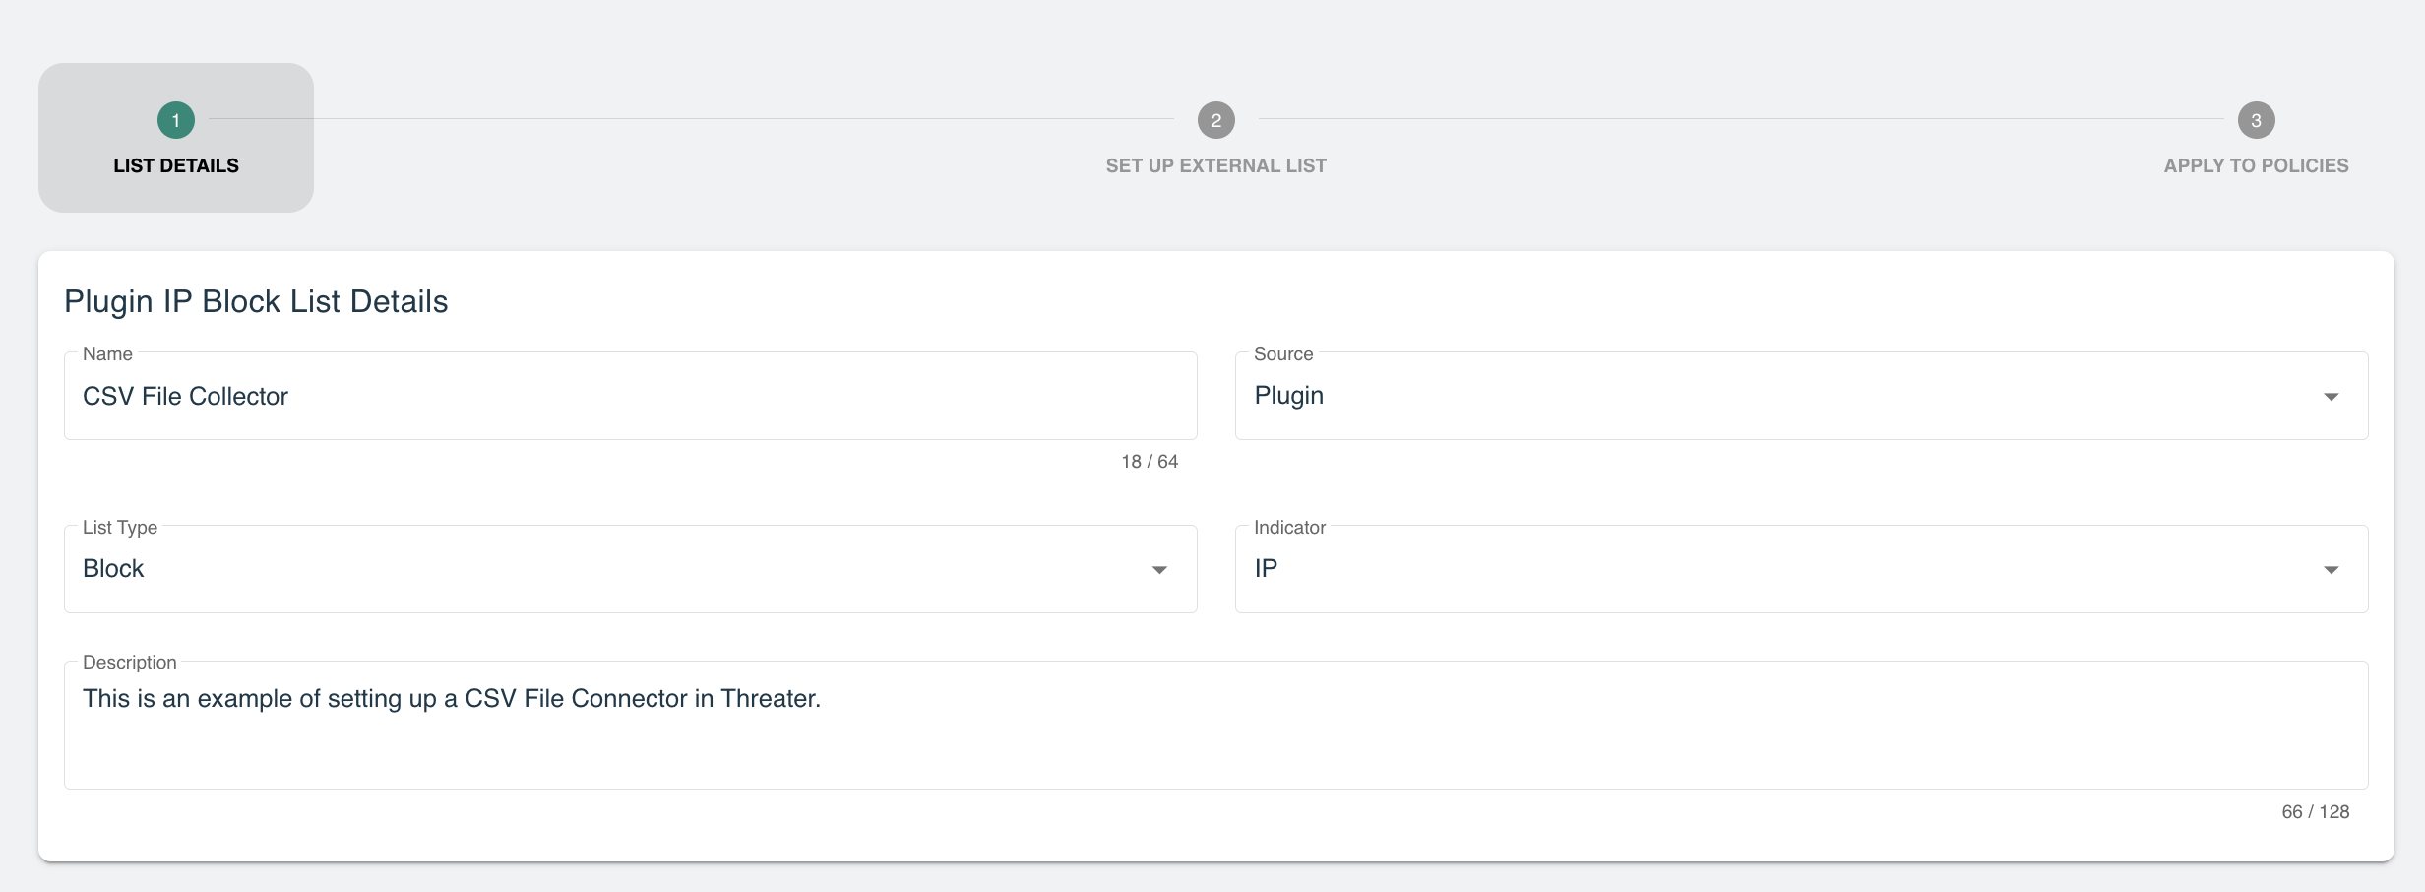Click the step 2 numbered circle

[1216, 120]
